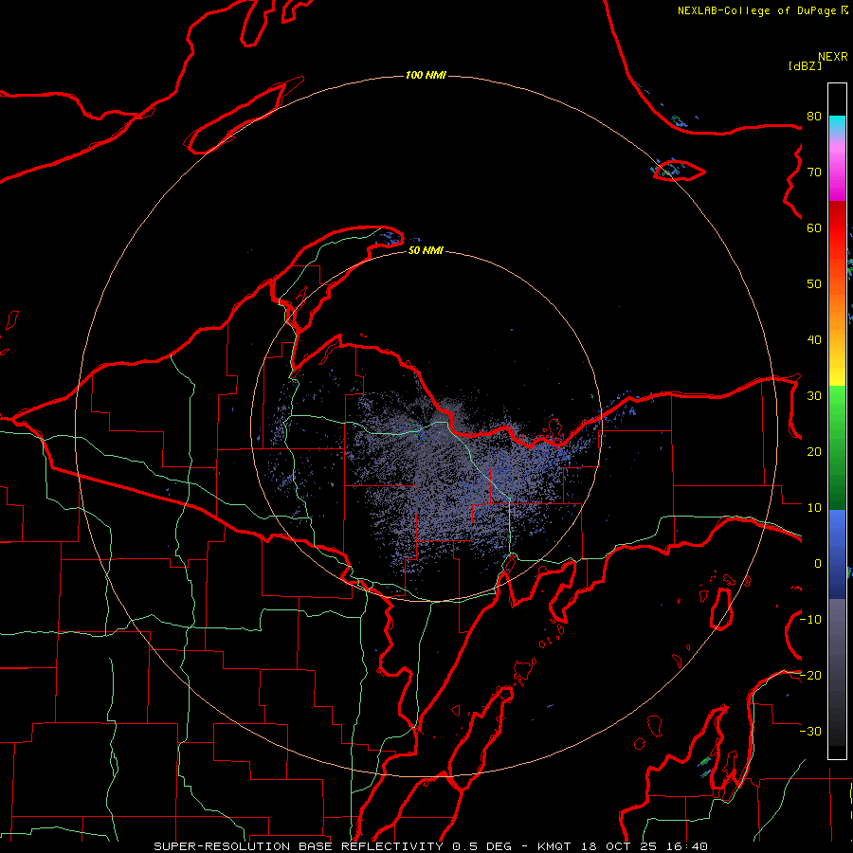Viewport: 853px width, 853px height.
Task: Click the 18 OCT 25 date in caption
Action: [x=620, y=846]
